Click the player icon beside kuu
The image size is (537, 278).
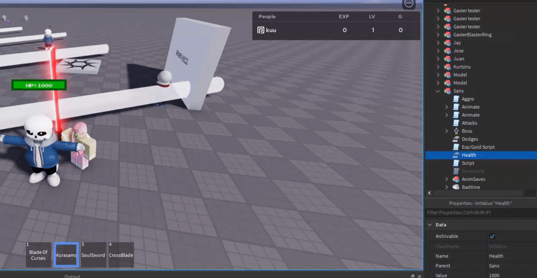(x=260, y=30)
